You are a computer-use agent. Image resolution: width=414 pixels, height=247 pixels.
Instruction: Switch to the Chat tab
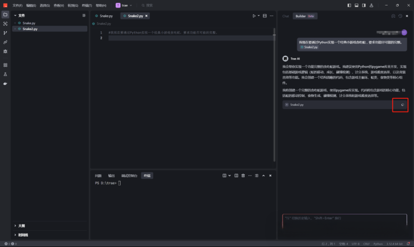[286, 16]
